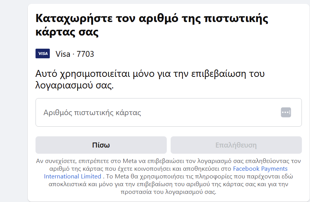Click the text Αυτό χρησιμοποιείται μόνο για την επιβεβαίωση
This screenshot has width=310, height=202.
[140, 74]
